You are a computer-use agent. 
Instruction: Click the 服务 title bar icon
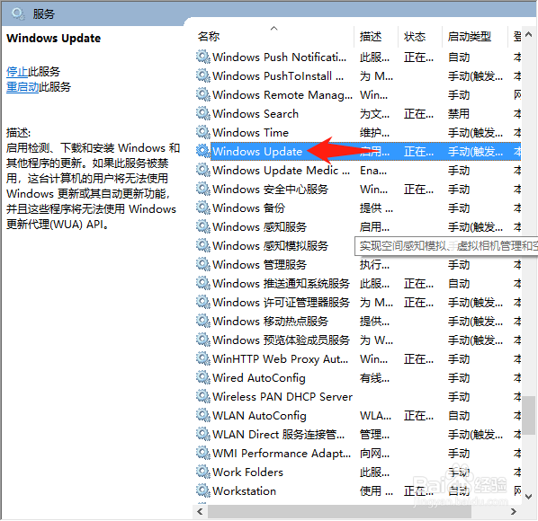17,13
